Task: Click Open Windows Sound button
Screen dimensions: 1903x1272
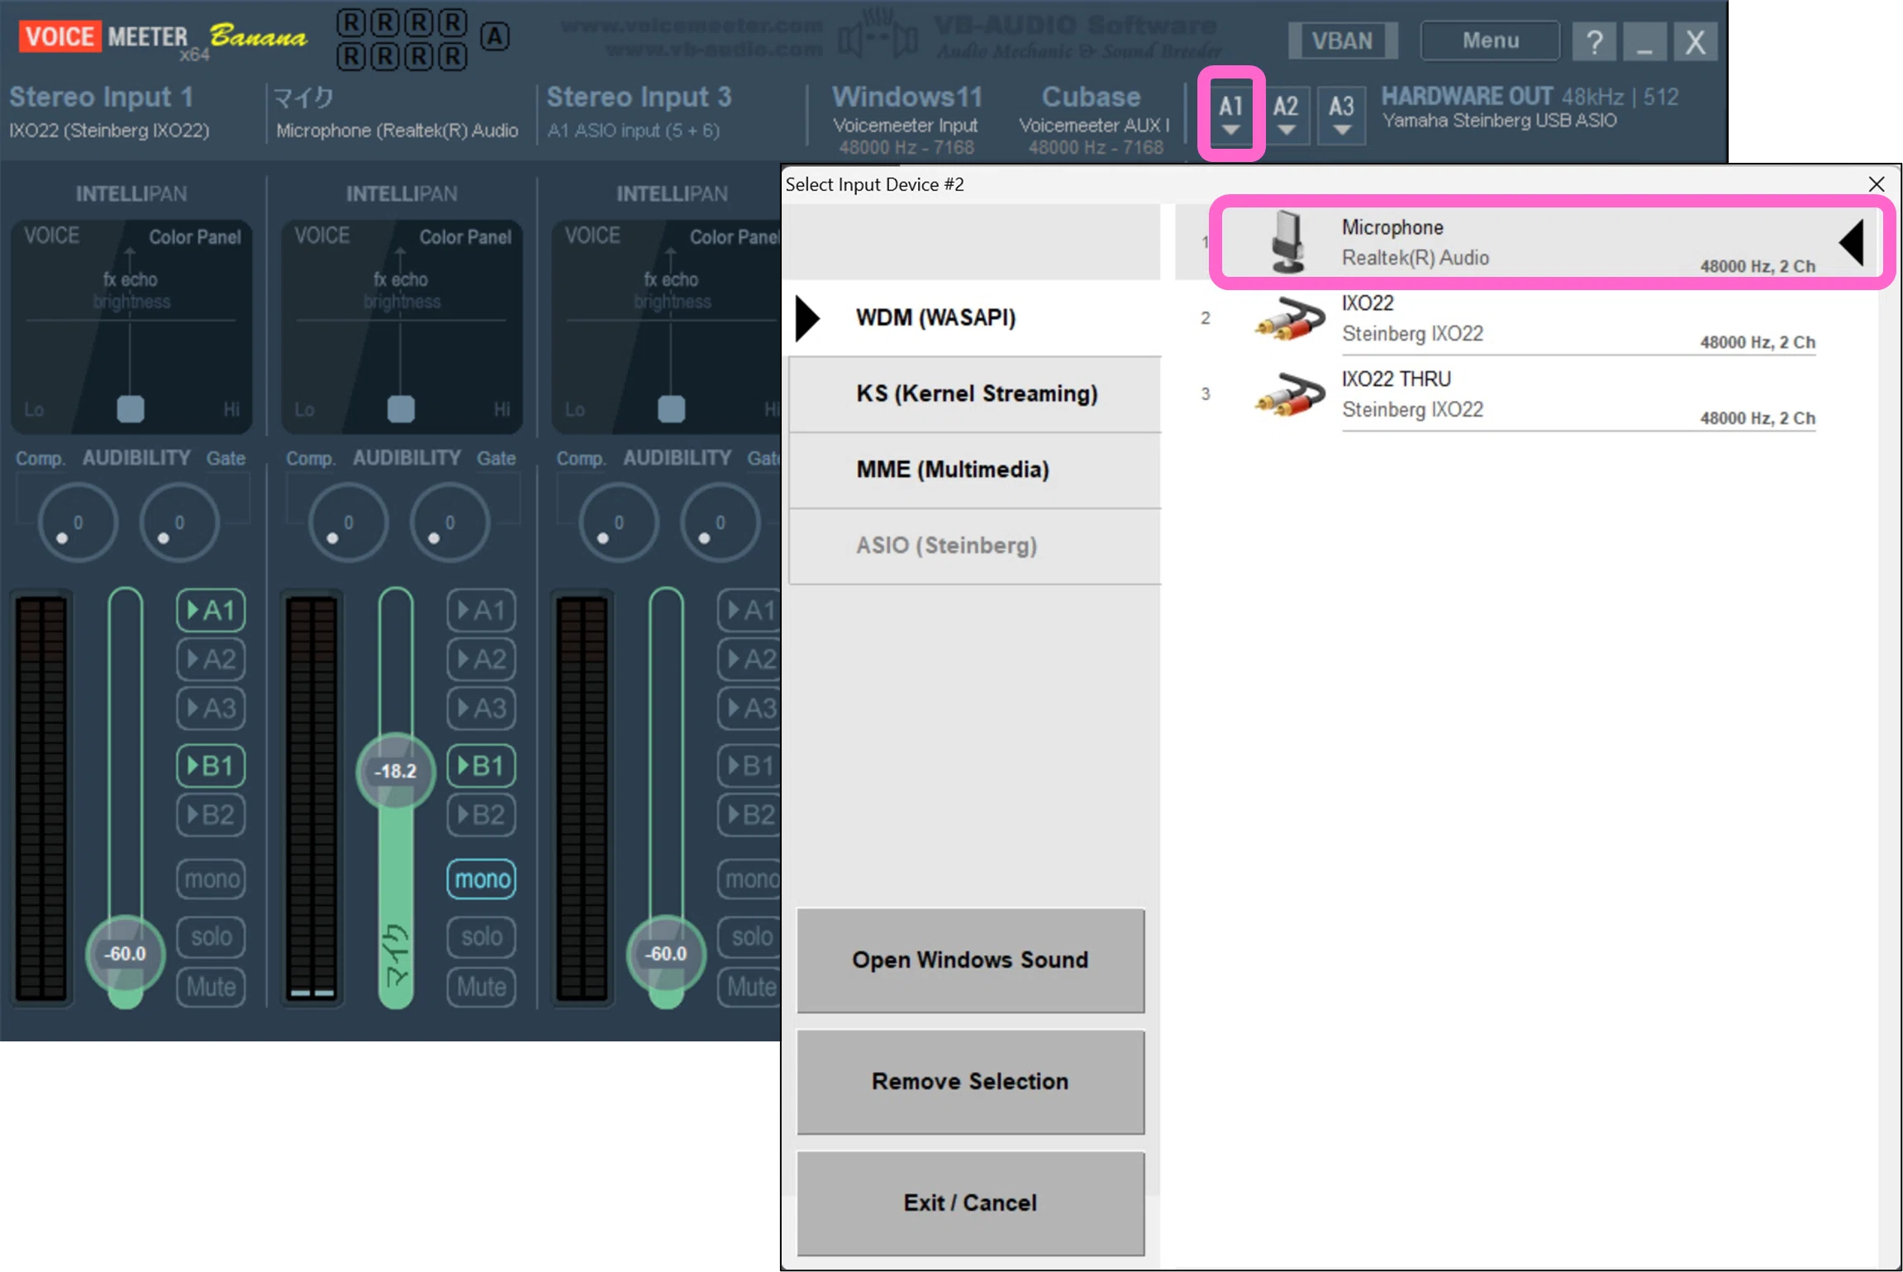Action: (970, 960)
